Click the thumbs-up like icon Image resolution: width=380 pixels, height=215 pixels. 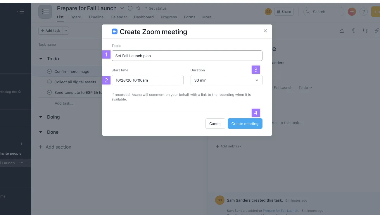[342, 31]
